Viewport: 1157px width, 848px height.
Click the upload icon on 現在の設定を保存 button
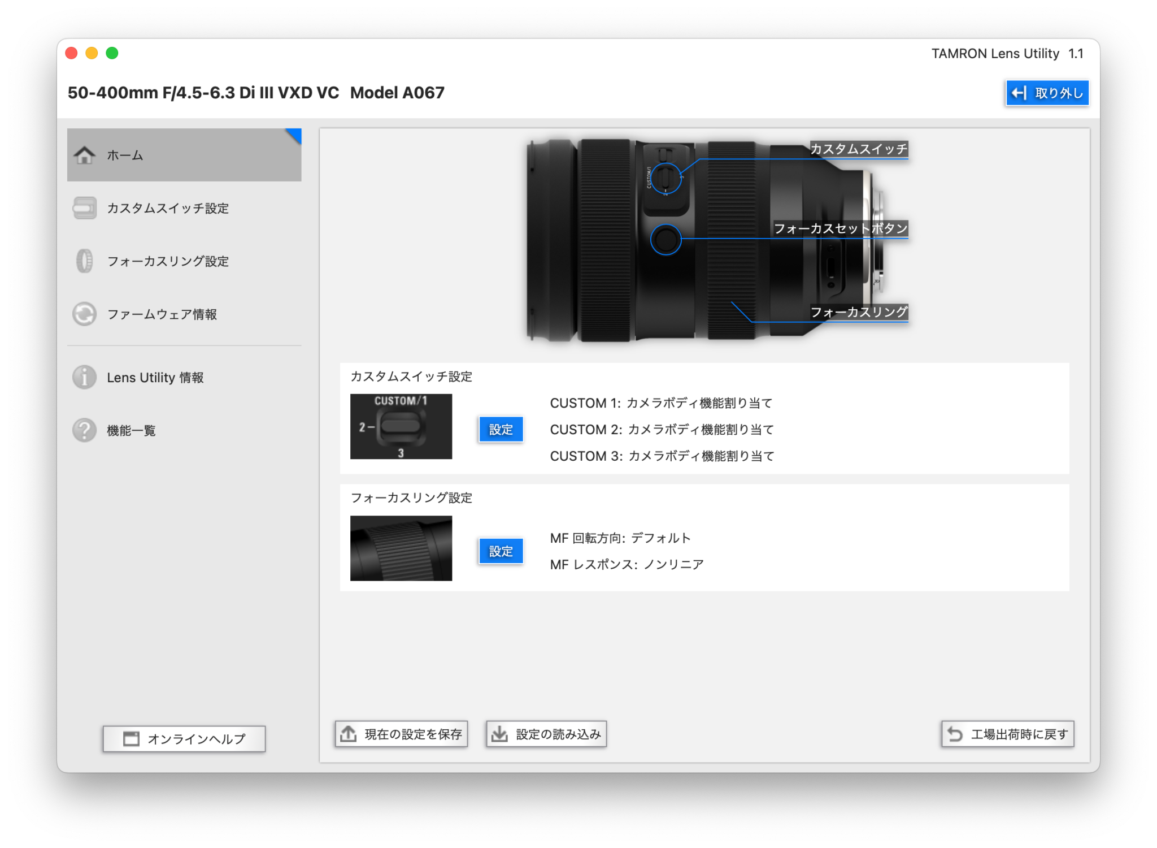(349, 733)
